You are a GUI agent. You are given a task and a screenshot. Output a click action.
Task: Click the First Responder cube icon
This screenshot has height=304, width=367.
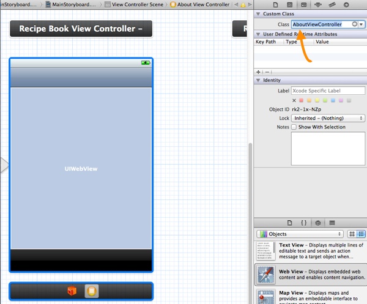(x=72, y=291)
